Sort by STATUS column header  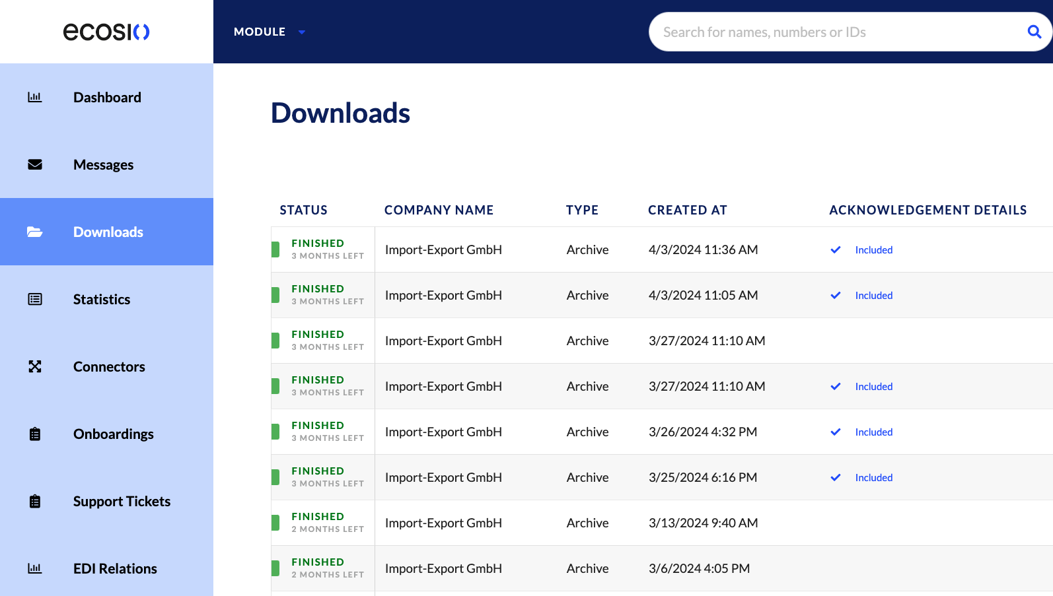303,210
